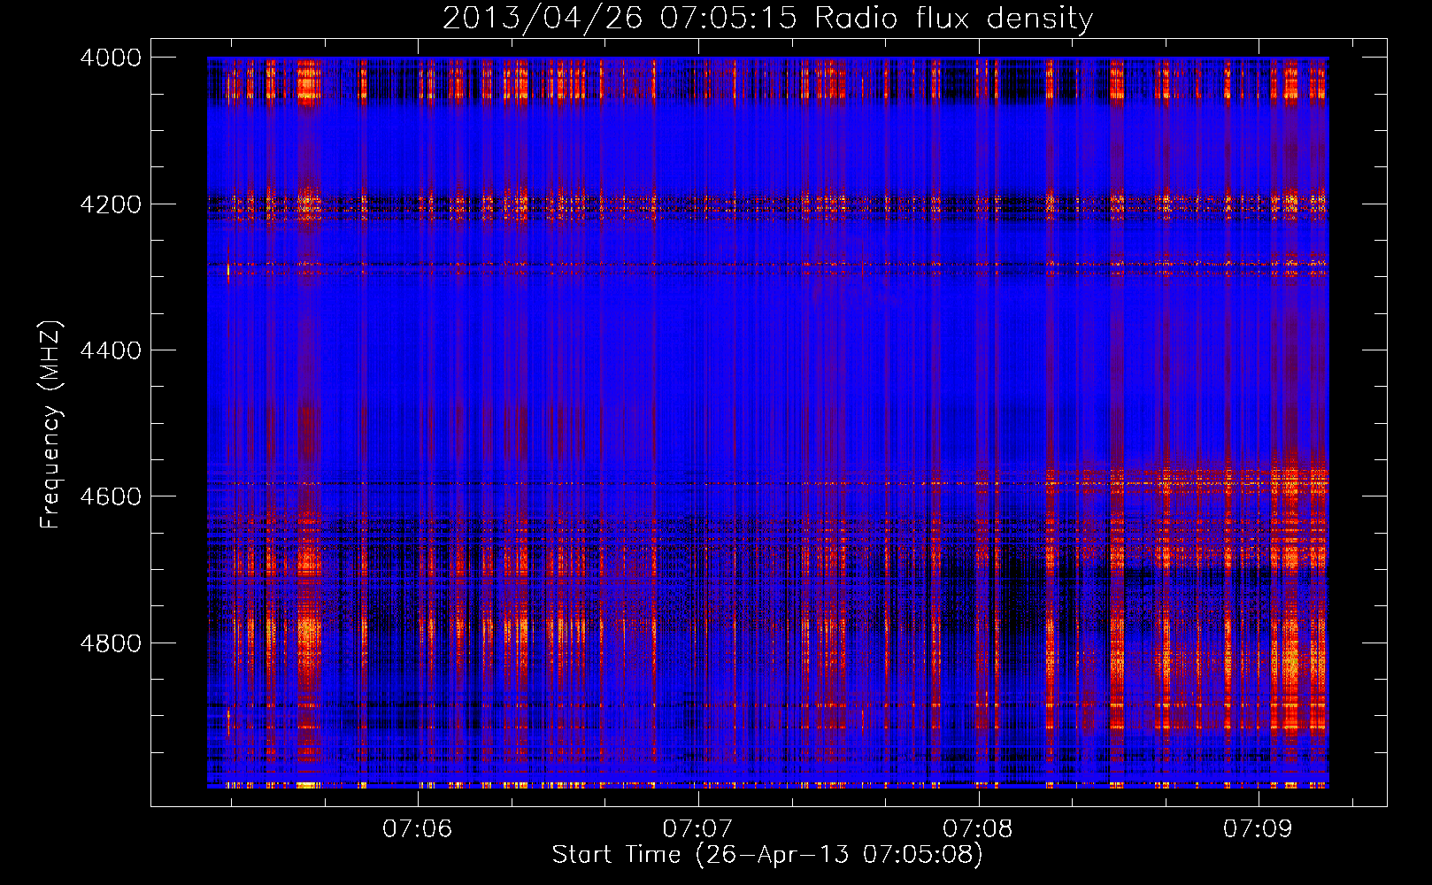
Task: Click the "Frequency (MHZ)" vertical axis title
Action: [50, 425]
